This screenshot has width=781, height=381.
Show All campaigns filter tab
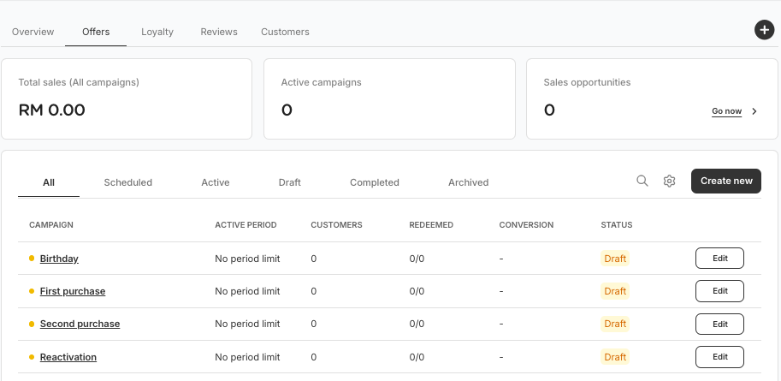tap(48, 182)
